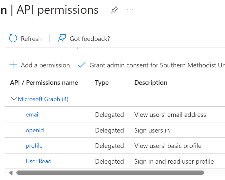Screen dimensions: 225x180
Task: Click the Description column header
Action: point(151,83)
